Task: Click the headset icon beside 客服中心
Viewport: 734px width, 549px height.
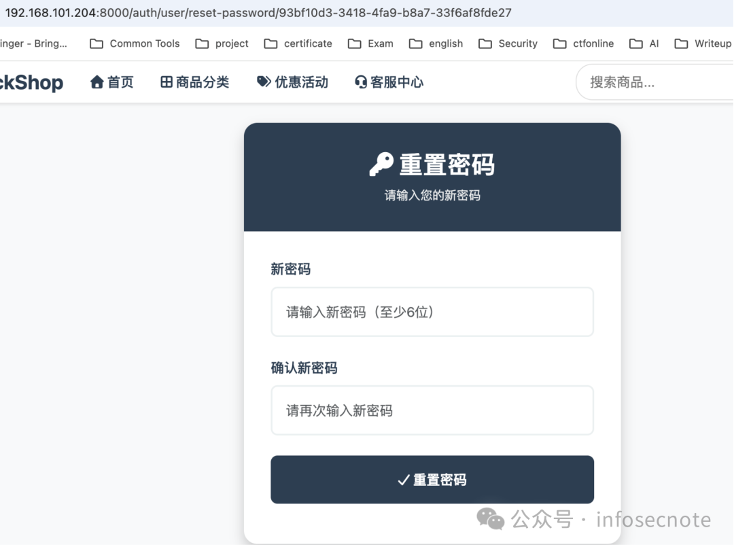Action: 360,82
